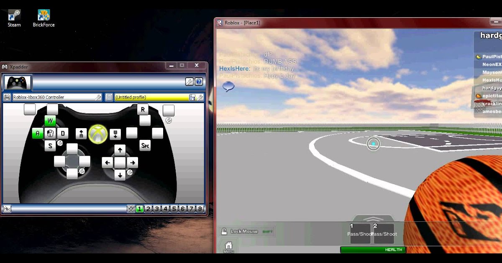
Task: Click wrench inside Roblox-Xbox360 Controller field
Action: tap(98, 97)
